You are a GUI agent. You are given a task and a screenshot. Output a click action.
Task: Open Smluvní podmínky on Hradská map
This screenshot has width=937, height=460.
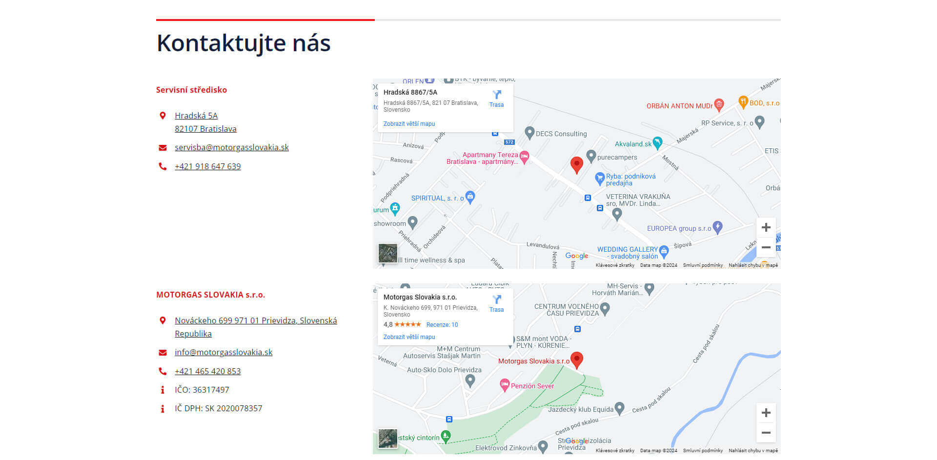coord(703,265)
